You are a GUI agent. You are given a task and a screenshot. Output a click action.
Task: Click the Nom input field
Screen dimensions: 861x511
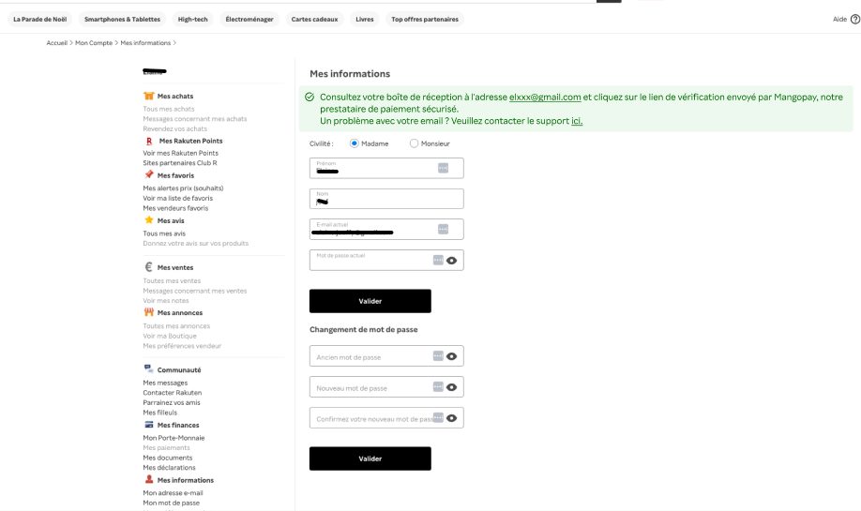[386, 199]
